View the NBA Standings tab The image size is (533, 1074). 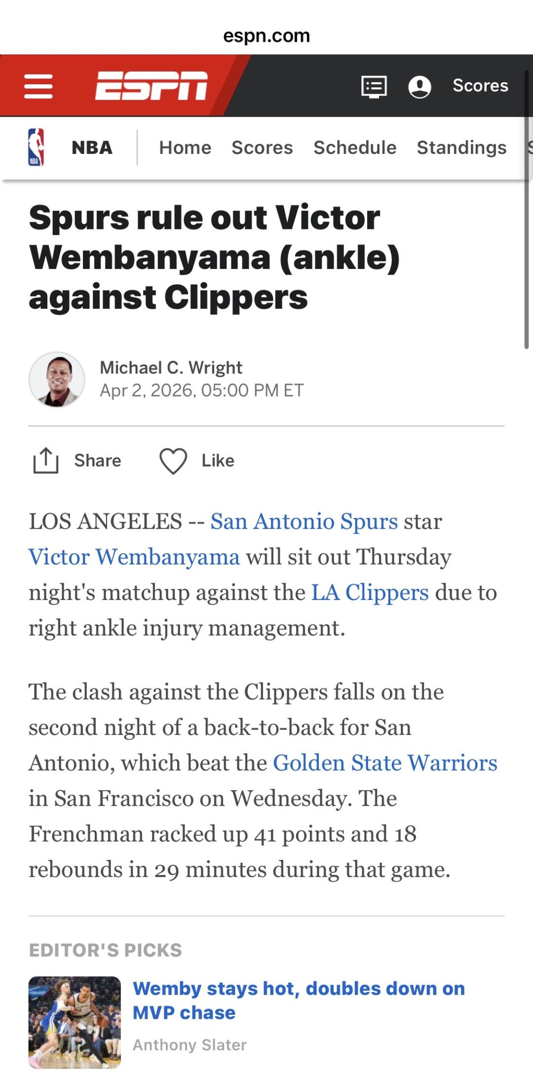pos(461,148)
